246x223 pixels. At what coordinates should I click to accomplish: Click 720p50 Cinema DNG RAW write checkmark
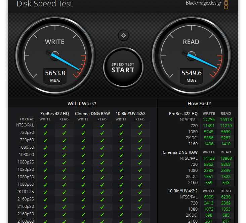83,133
